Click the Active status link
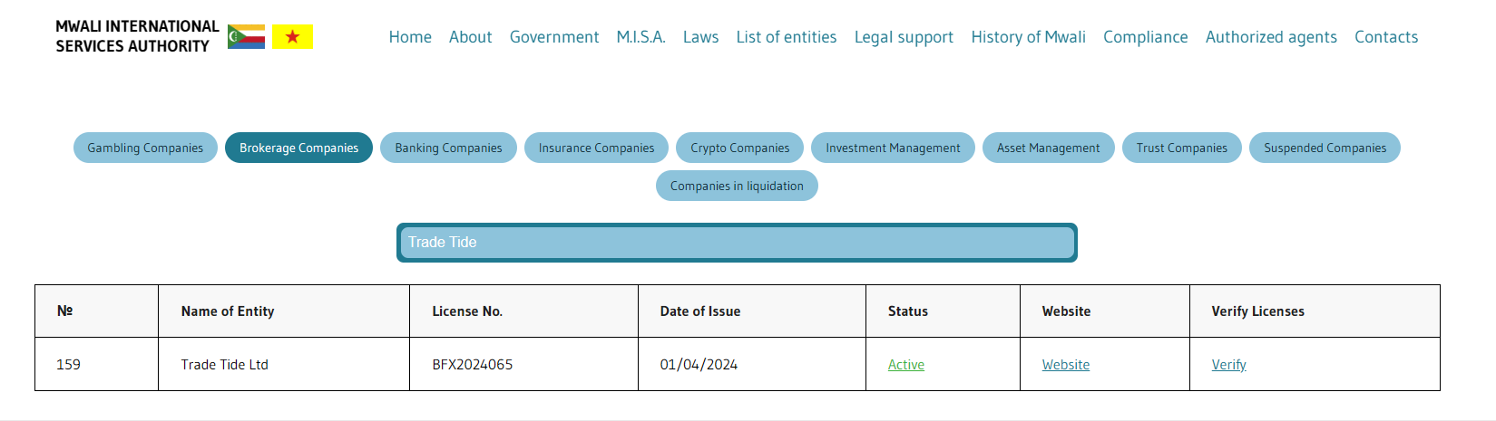The width and height of the screenshot is (1496, 421). (x=905, y=365)
